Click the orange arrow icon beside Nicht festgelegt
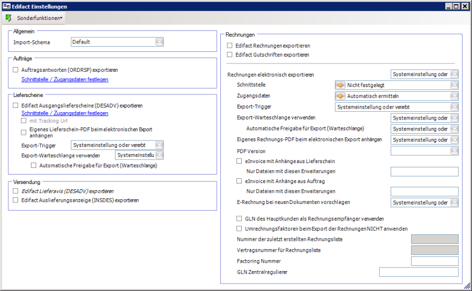The height and width of the screenshot is (291, 472). tap(340, 85)
